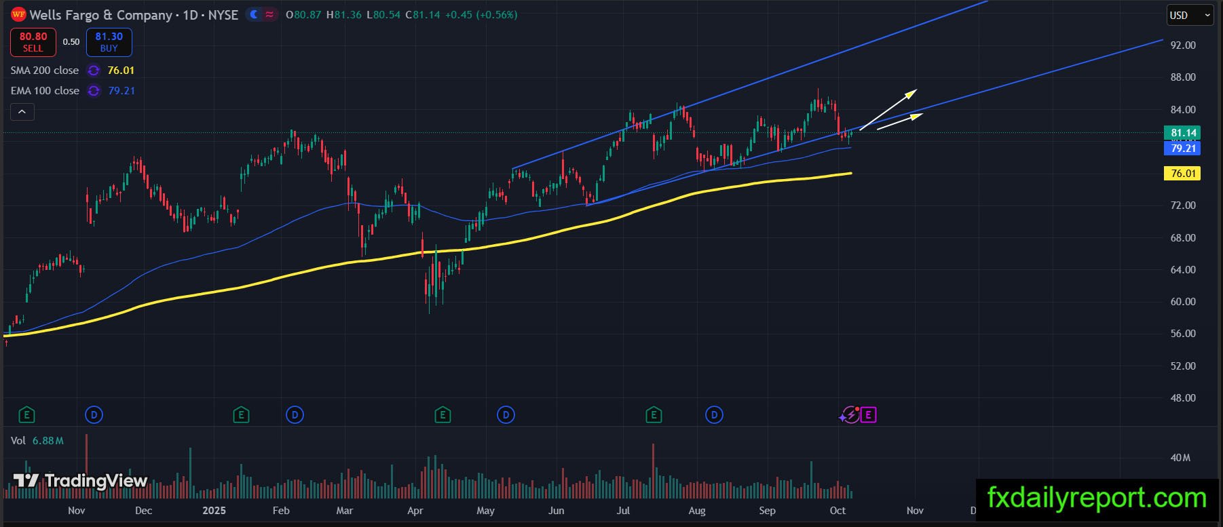Click the H81.36 high price value

(x=344, y=15)
